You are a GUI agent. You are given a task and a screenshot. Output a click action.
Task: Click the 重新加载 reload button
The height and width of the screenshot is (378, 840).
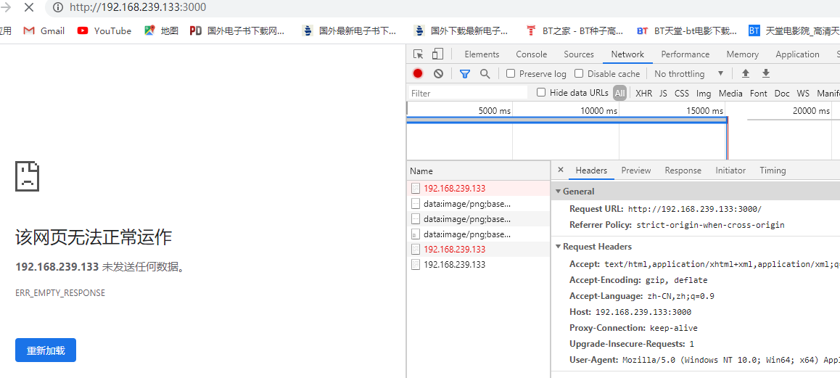(x=46, y=350)
